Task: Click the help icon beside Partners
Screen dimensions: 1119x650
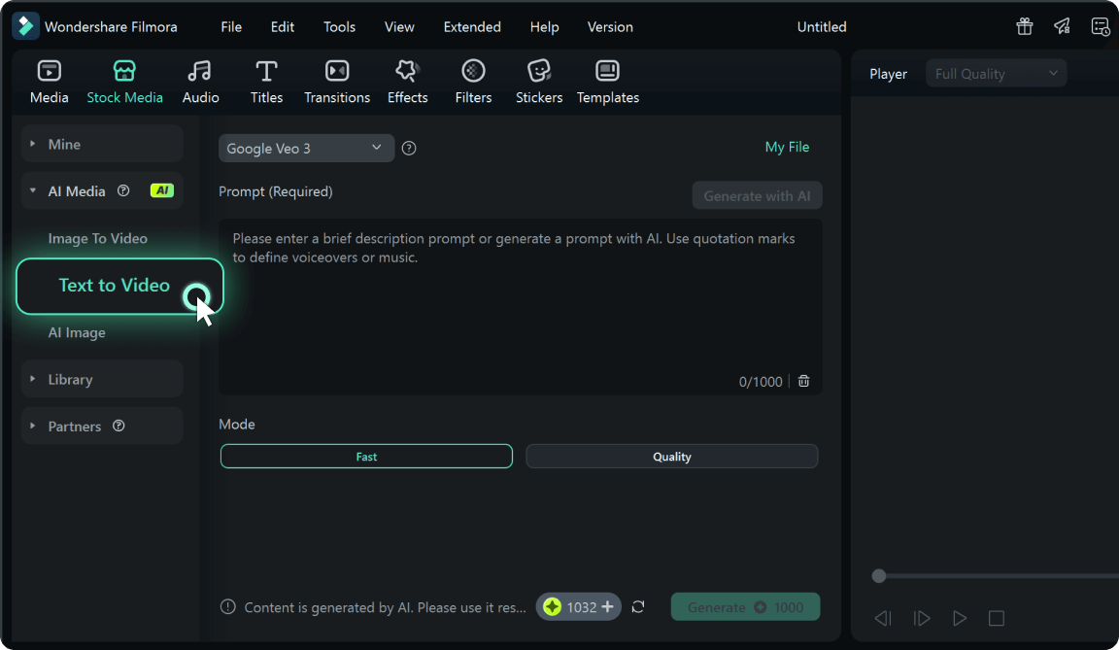Action: (119, 426)
